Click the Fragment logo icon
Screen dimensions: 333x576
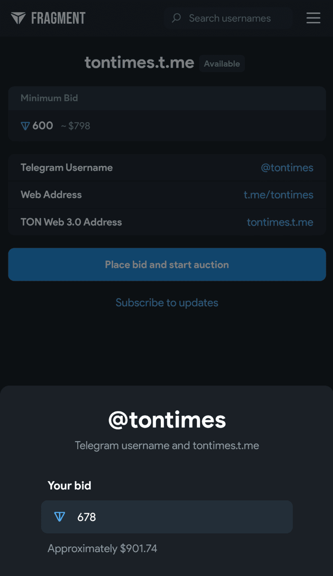(18, 18)
